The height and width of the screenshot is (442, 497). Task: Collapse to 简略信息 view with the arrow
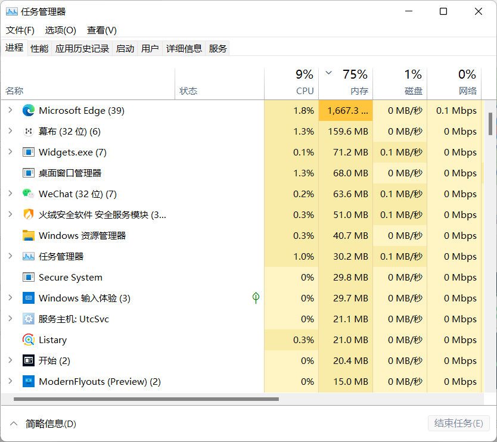click(x=14, y=424)
